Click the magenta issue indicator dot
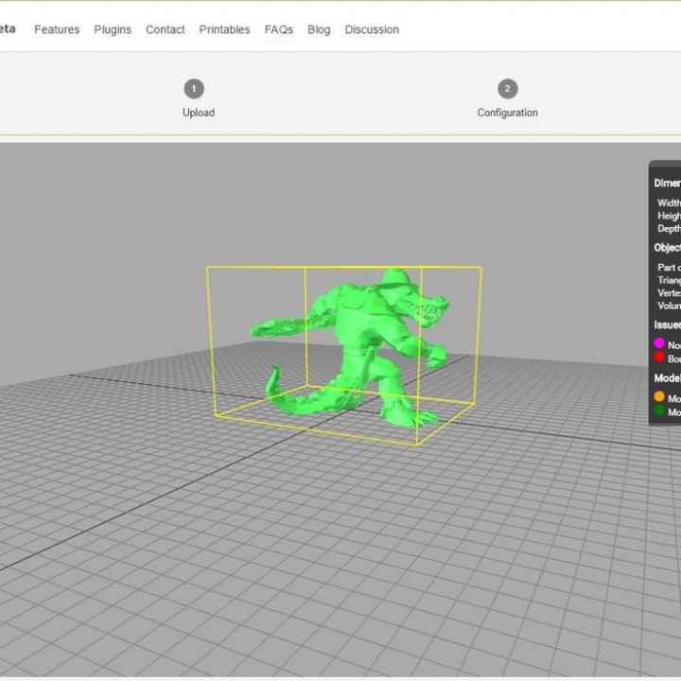 (x=659, y=344)
